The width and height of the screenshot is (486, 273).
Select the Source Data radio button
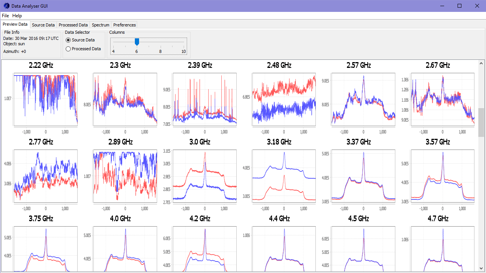[80, 40]
